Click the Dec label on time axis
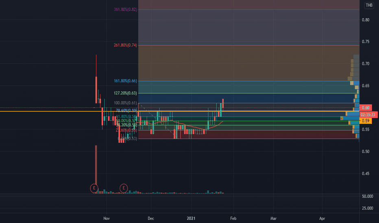 coord(151,219)
